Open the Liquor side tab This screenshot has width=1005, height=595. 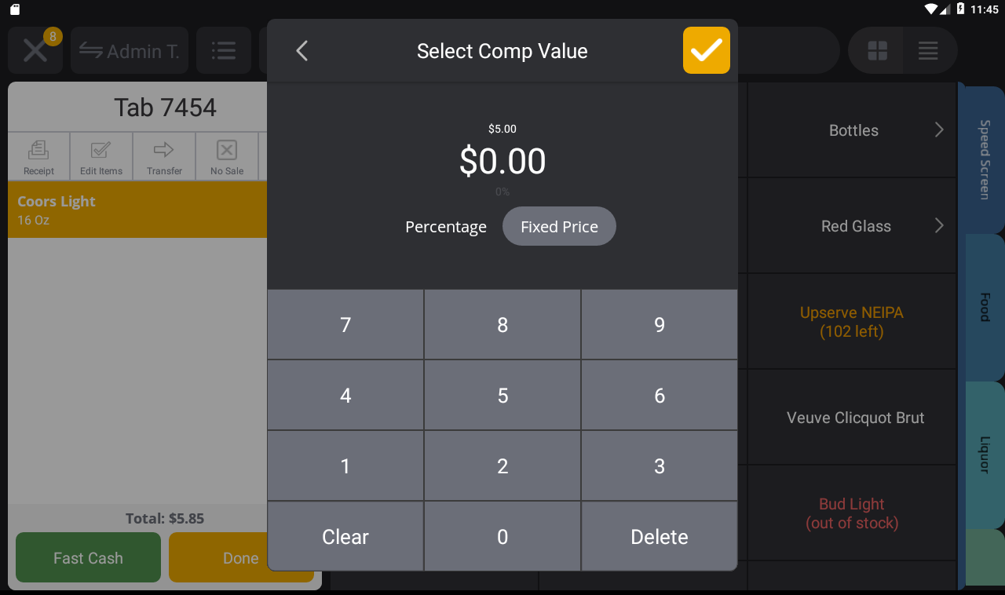(x=983, y=454)
